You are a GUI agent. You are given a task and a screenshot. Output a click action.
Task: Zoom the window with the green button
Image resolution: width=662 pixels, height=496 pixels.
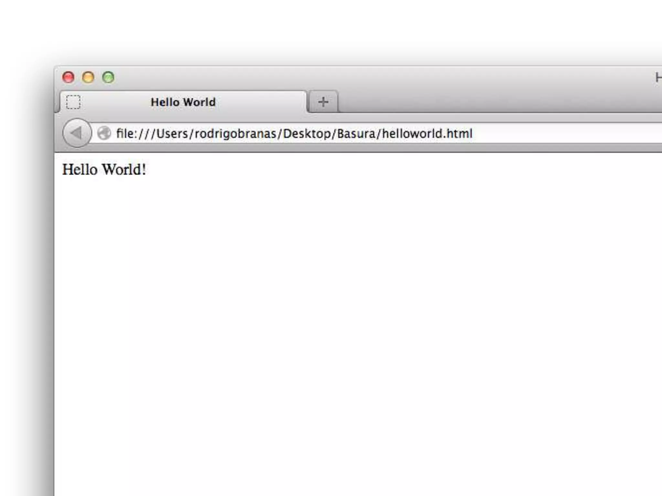pos(108,77)
